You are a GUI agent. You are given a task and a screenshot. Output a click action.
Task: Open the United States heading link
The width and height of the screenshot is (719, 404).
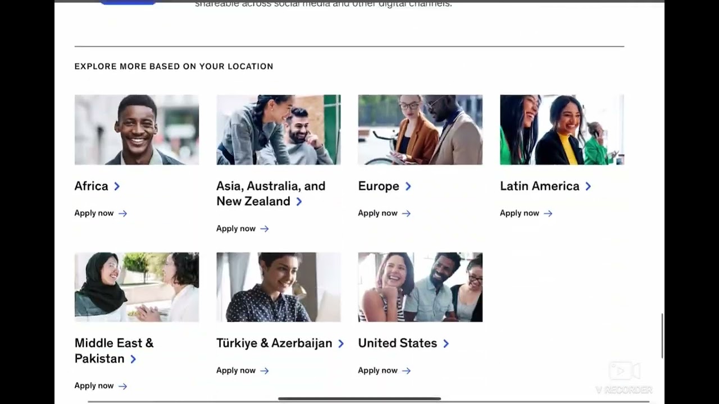397,343
